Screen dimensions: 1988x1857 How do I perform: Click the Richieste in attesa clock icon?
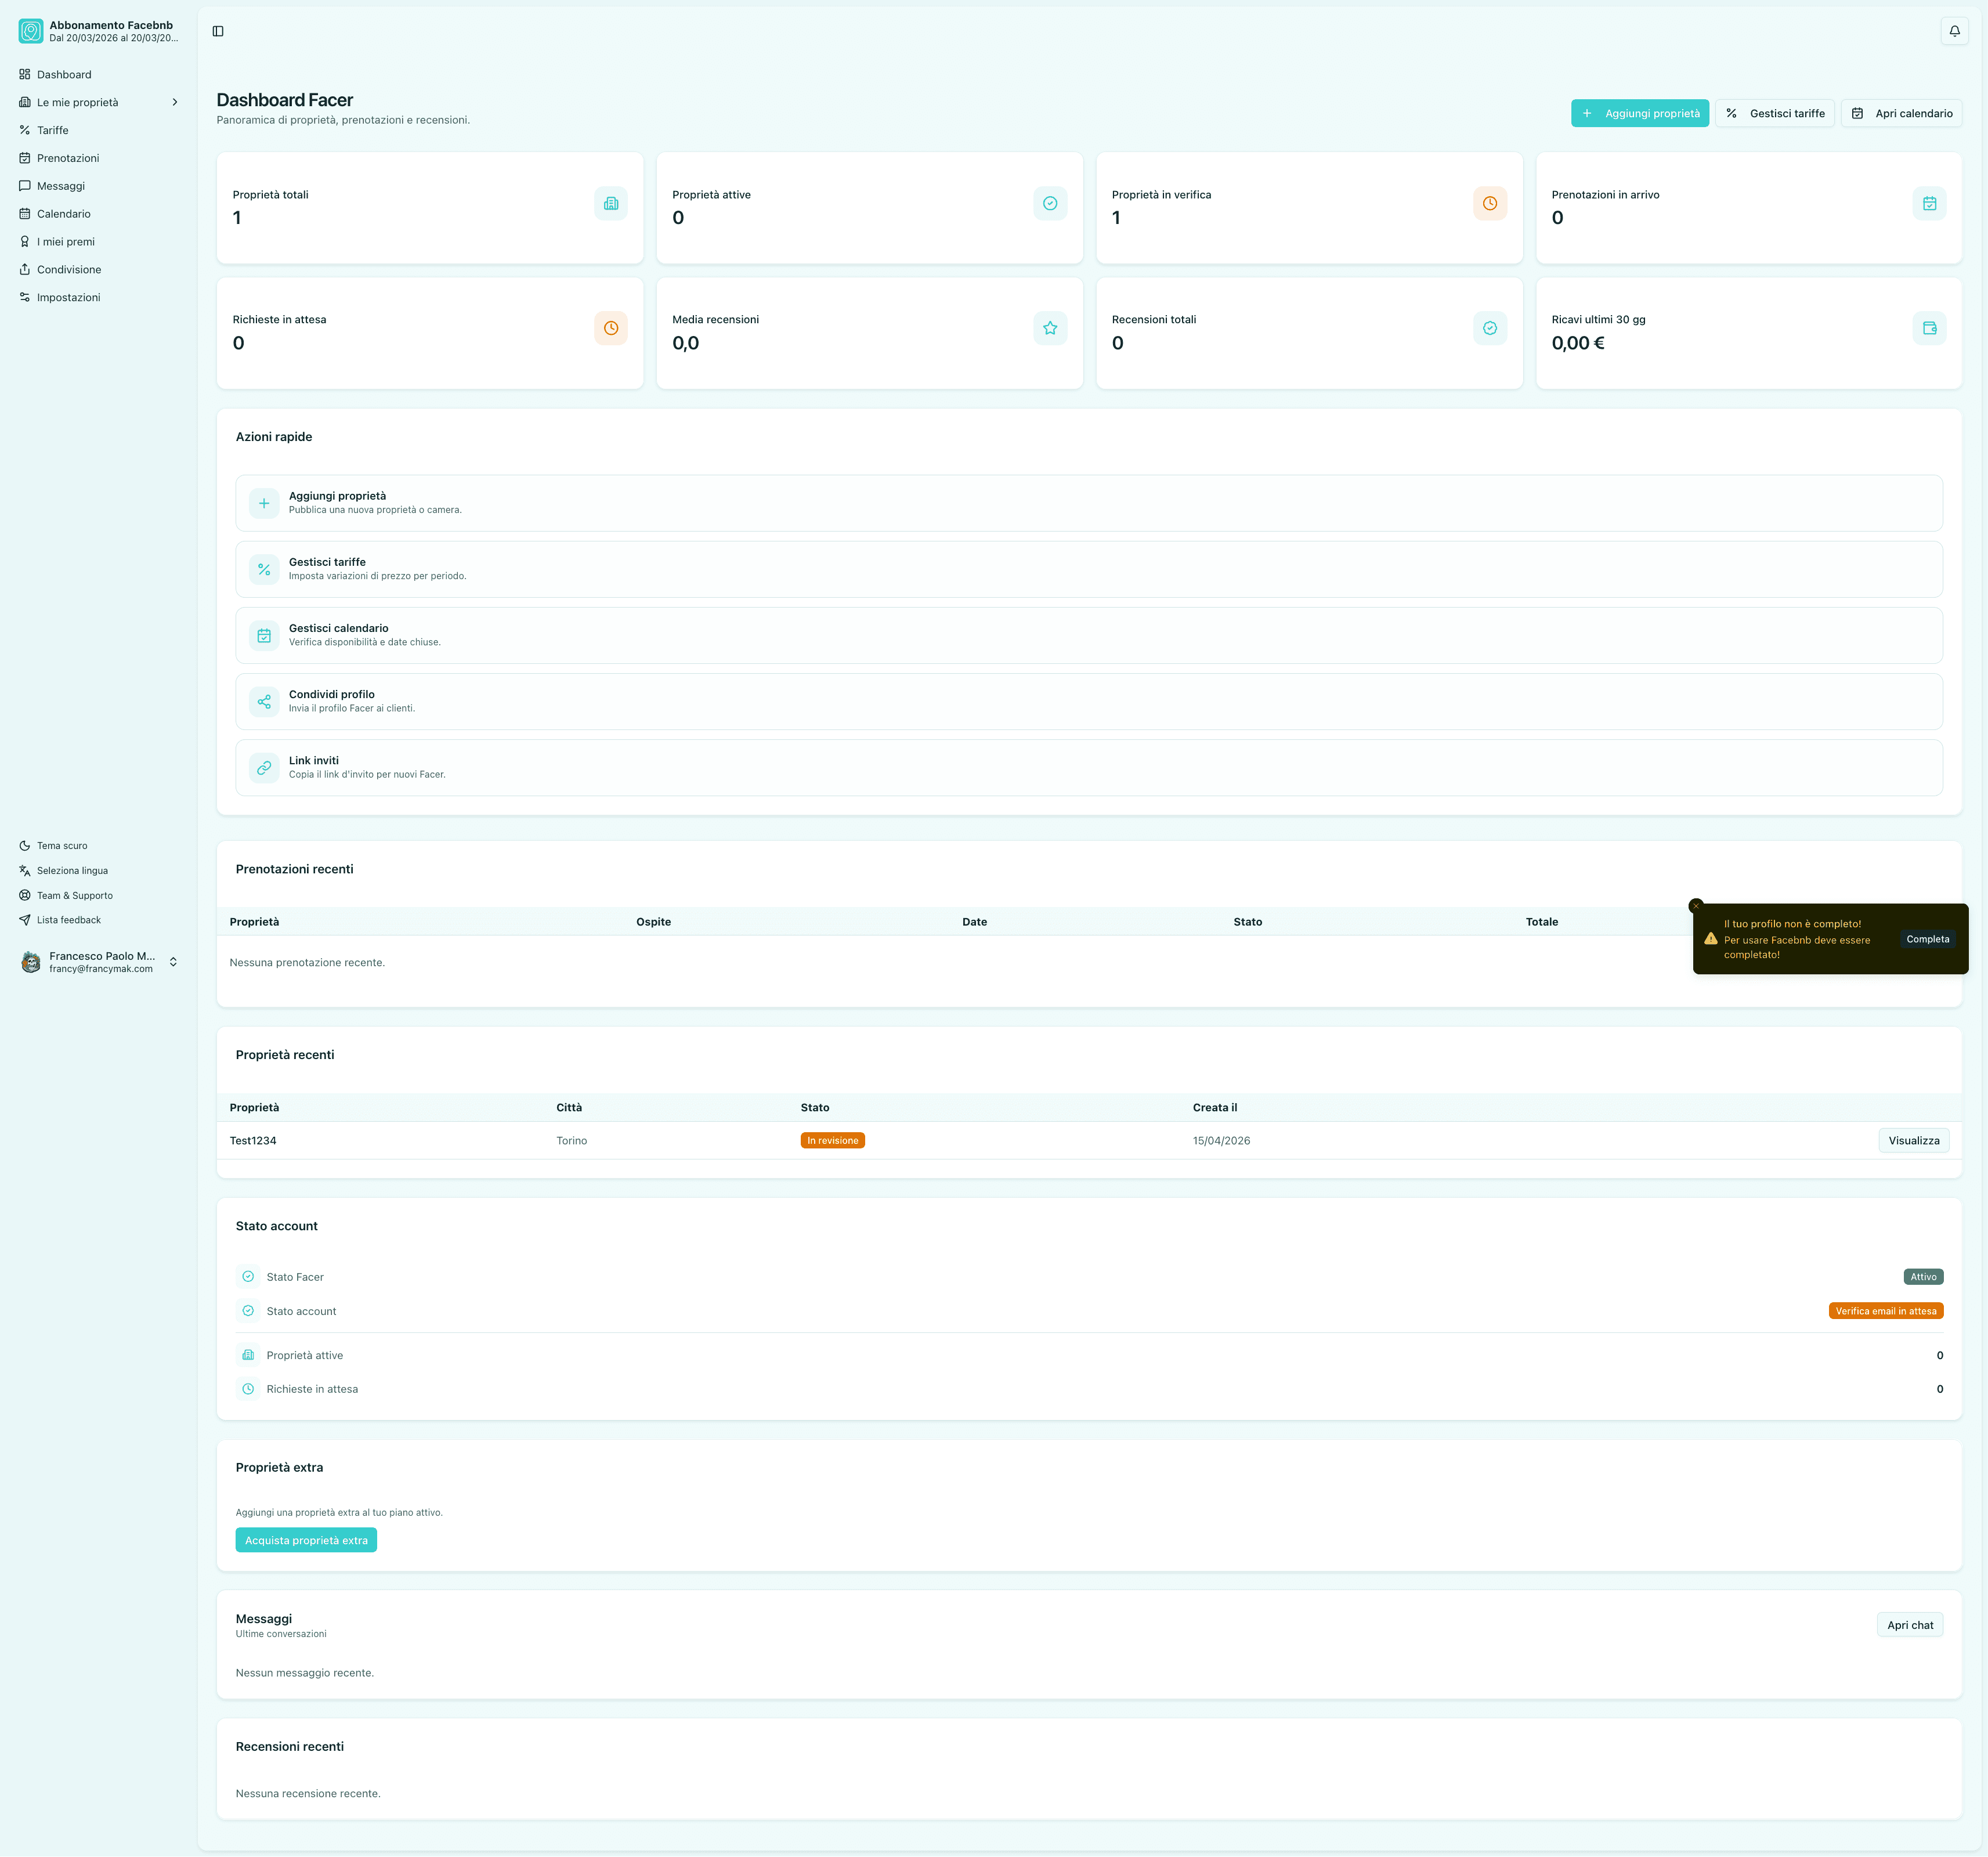pyautogui.click(x=611, y=328)
